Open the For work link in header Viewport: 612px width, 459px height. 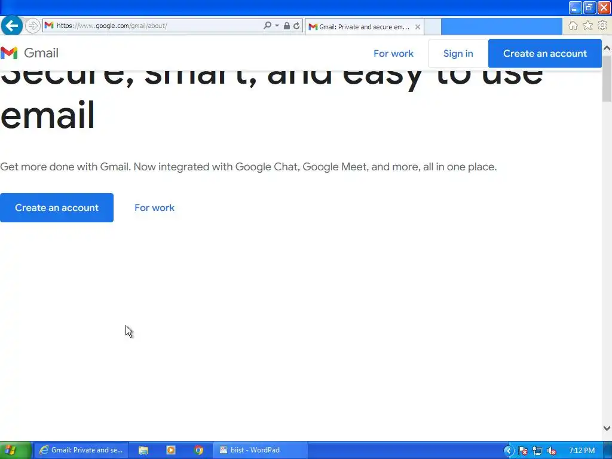click(393, 53)
